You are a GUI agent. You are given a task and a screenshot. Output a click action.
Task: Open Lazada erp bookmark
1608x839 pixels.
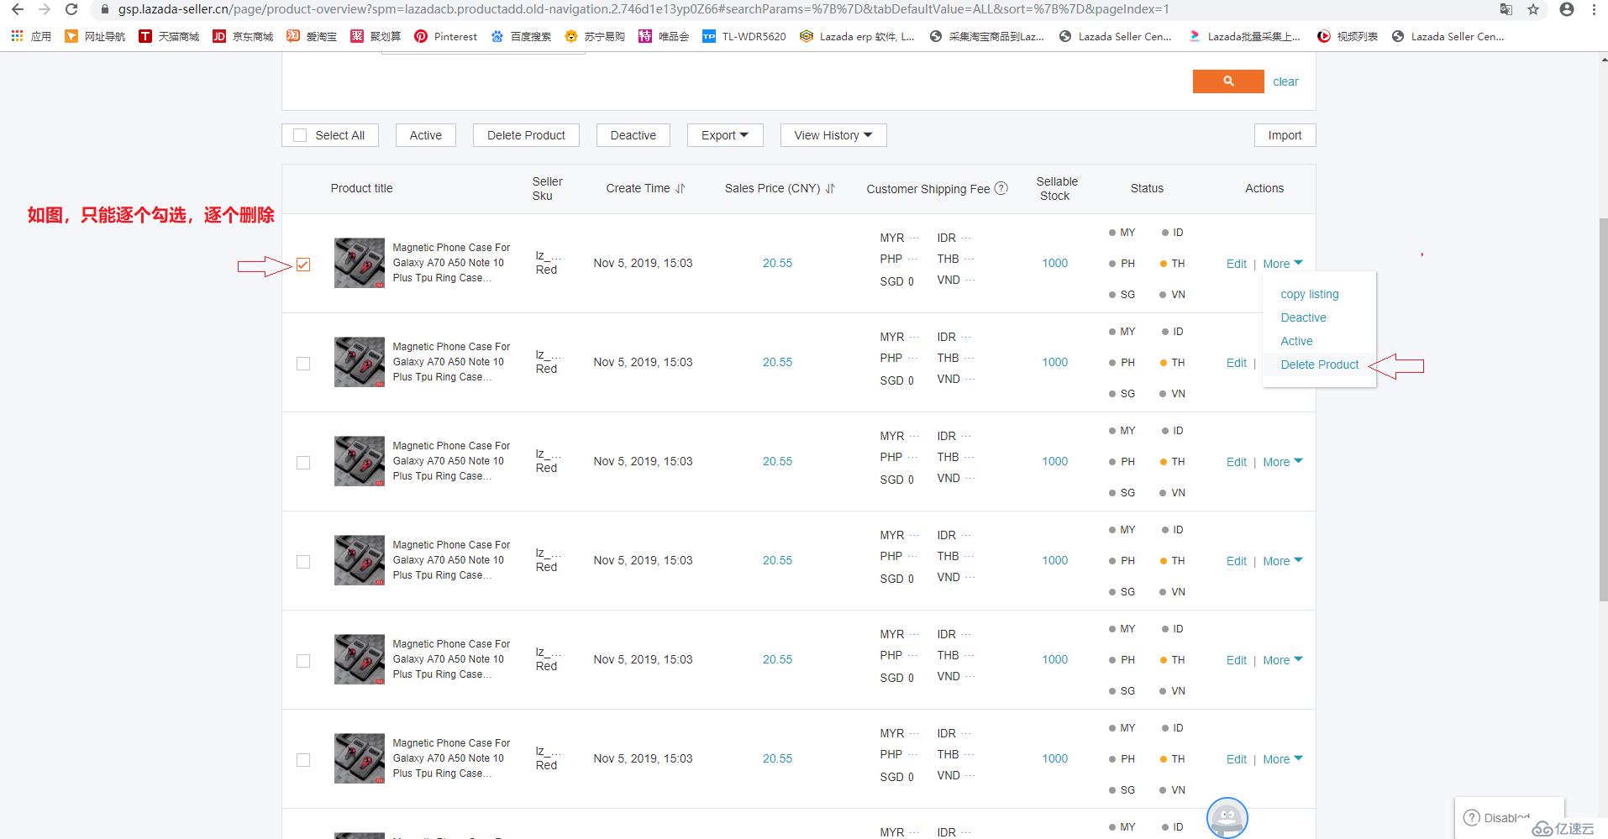(857, 36)
